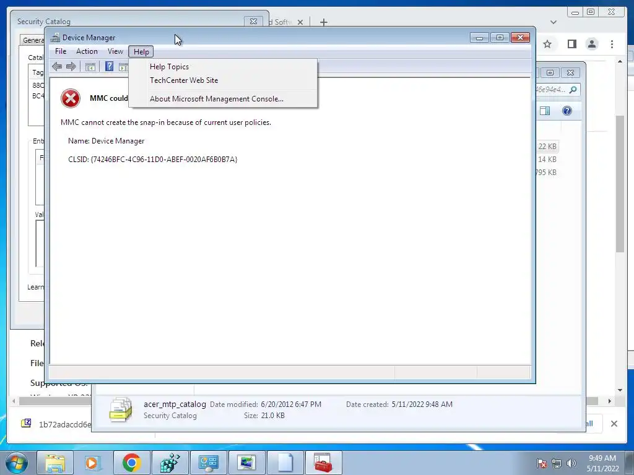Close the Chrome tab ending in 'Softw'

coord(300,22)
